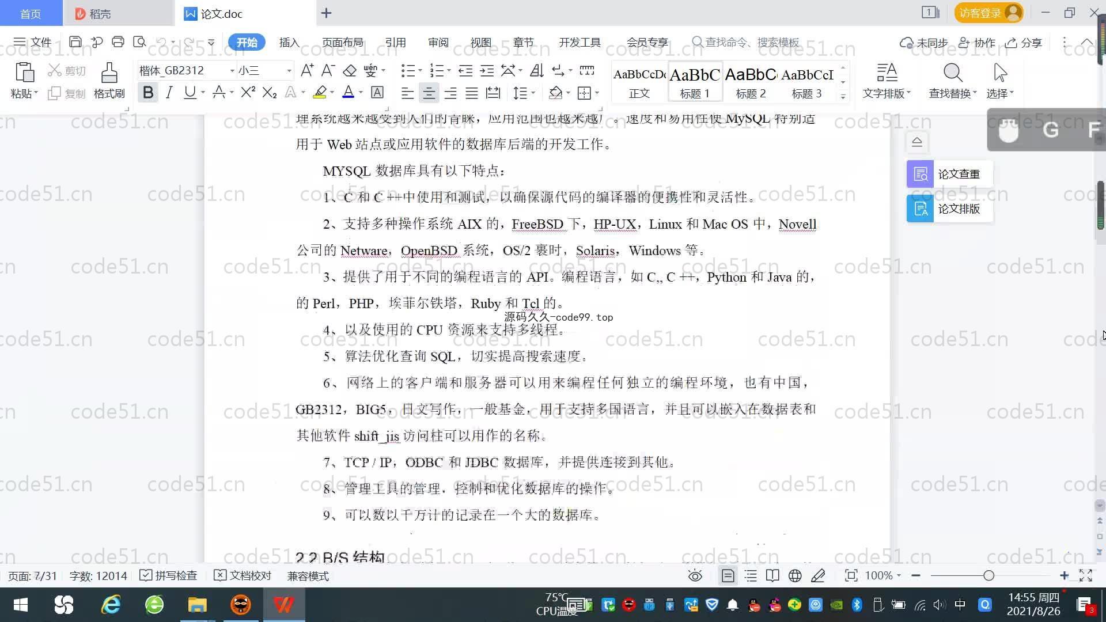Justify paragraph text

click(472, 93)
